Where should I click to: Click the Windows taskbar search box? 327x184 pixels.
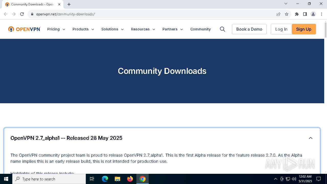coord(49,179)
